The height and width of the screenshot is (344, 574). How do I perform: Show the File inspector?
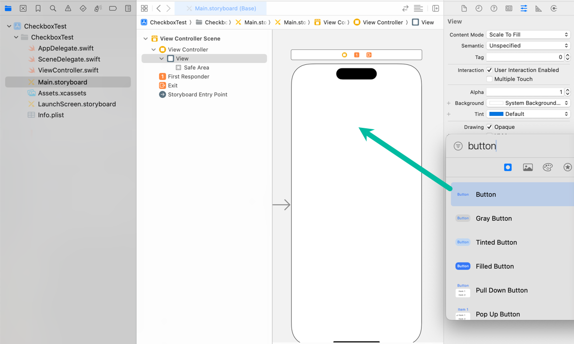(464, 8)
